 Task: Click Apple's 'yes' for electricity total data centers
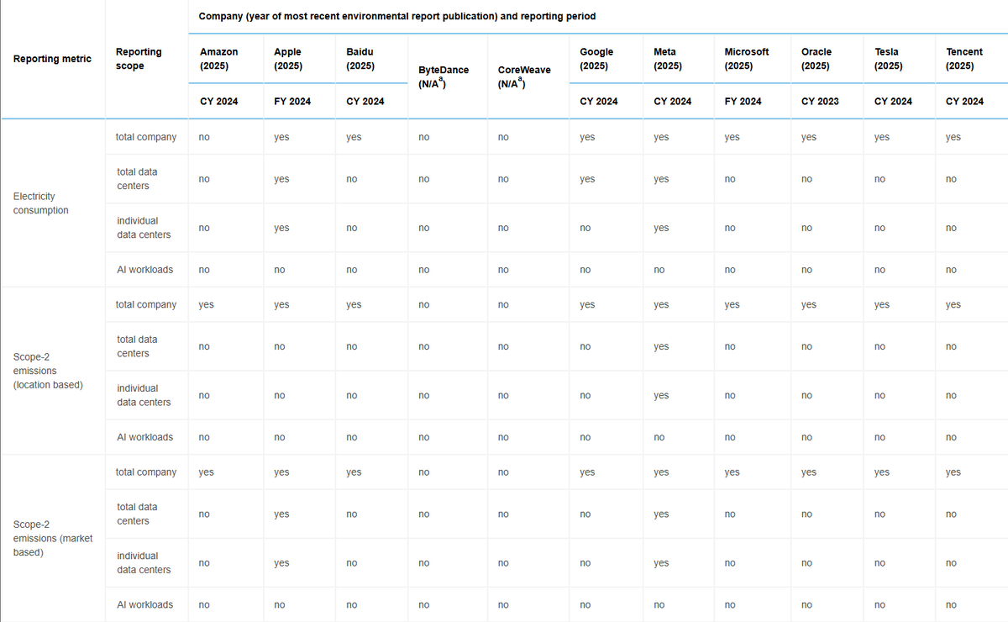point(281,179)
